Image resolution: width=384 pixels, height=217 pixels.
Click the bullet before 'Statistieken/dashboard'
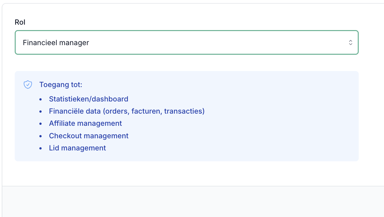tap(41, 99)
